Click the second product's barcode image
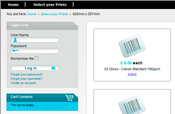This screenshot has width=175, height=114. 132,104
